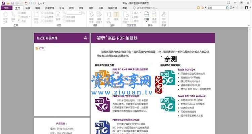Click the Undo arrow in quick access toolbar
Image resolution: width=252 pixels, height=134 pixels.
coord(30,3)
